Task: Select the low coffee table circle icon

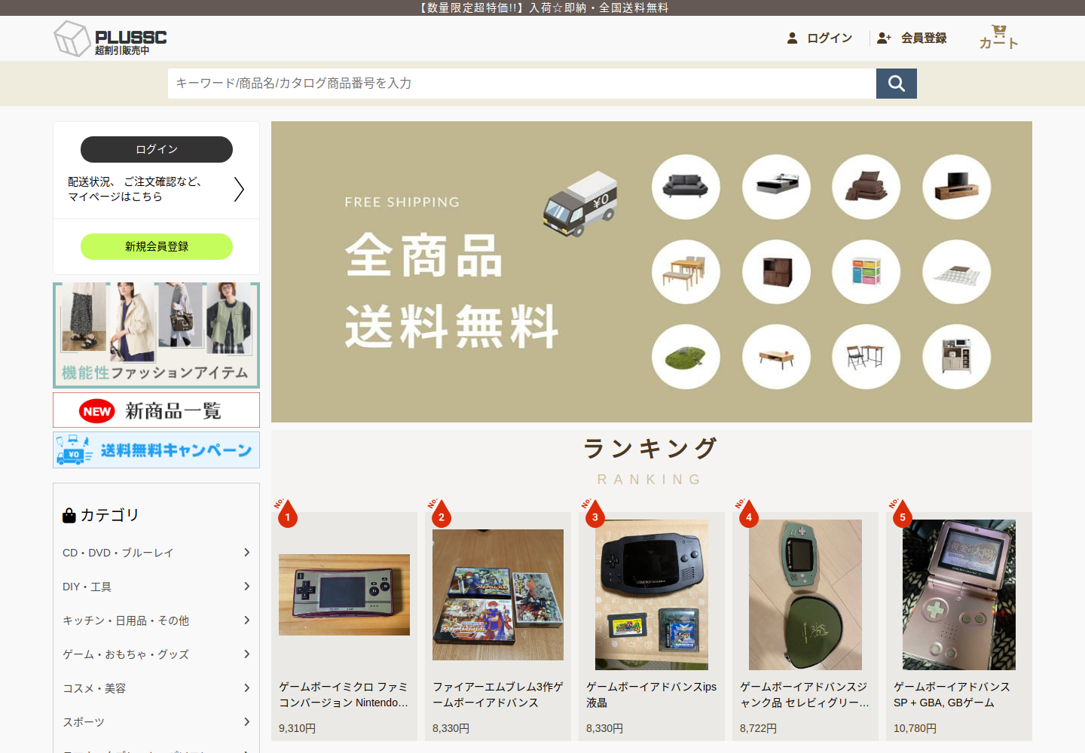Action: tap(776, 357)
